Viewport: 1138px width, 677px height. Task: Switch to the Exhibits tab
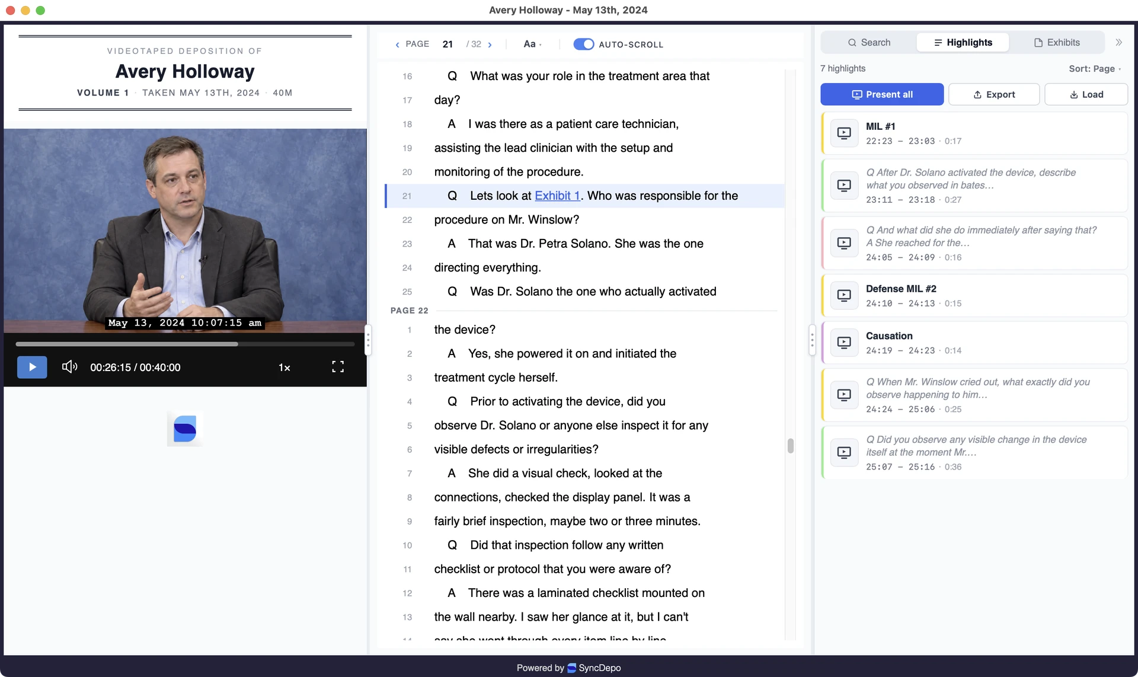pyautogui.click(x=1057, y=43)
